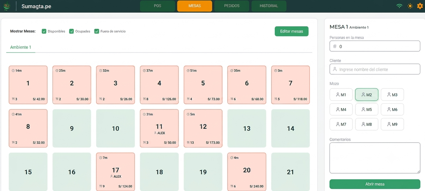Select the Ambiente 1 tab
The image size is (425, 191).
coord(21,47)
